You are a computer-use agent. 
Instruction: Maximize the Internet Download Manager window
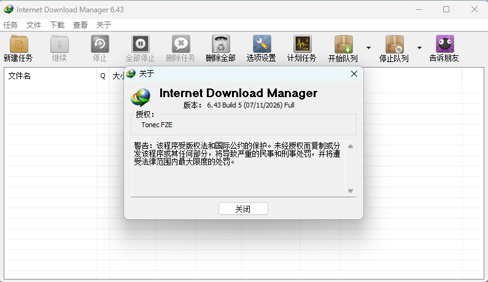point(446,9)
